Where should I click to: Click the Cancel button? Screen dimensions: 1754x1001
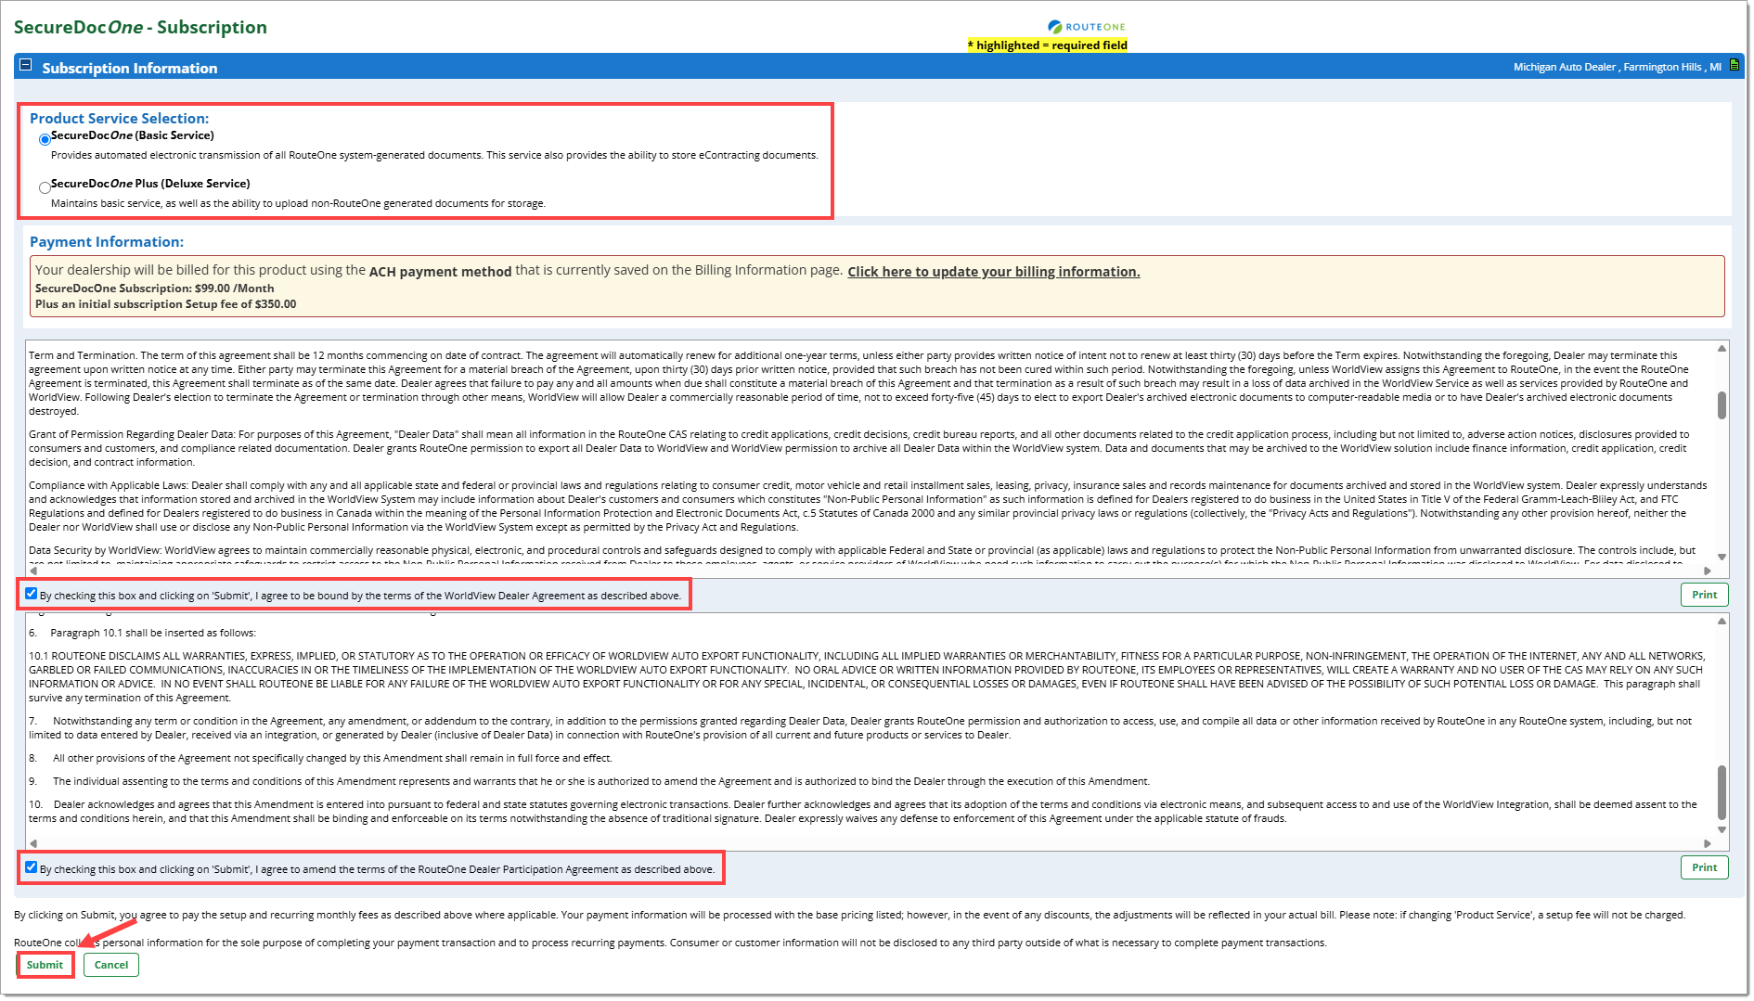(111, 965)
